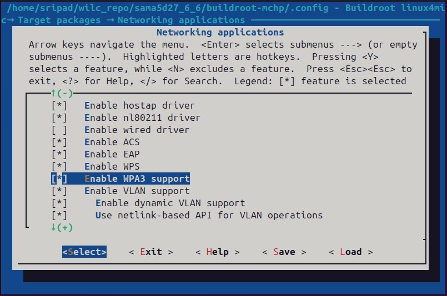This screenshot has width=447, height=296.
Task: Toggle the Enable hostap driver checkbox
Action: pyautogui.click(x=59, y=105)
